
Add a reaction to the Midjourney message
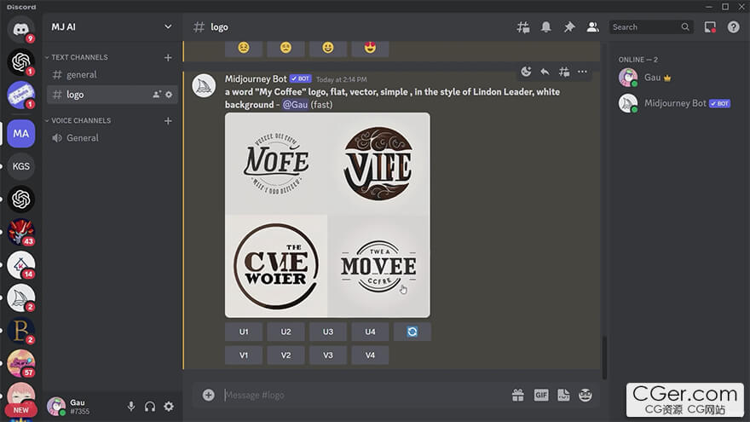click(x=526, y=72)
